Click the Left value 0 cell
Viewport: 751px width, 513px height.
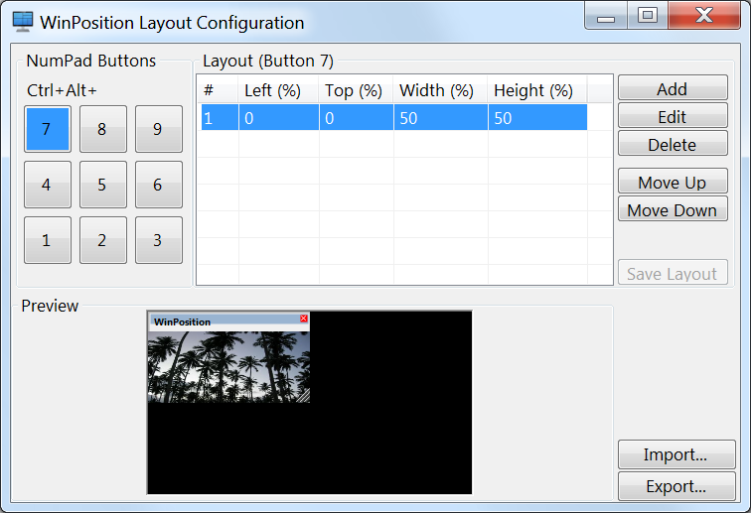[x=279, y=117]
